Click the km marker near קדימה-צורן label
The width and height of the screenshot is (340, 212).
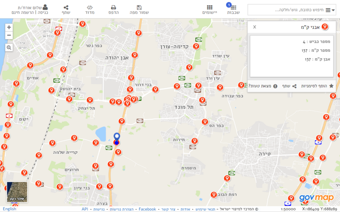tap(196, 46)
